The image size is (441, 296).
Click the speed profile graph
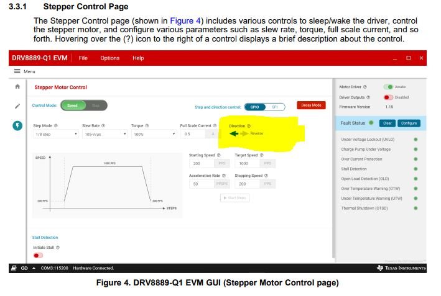(x=107, y=186)
